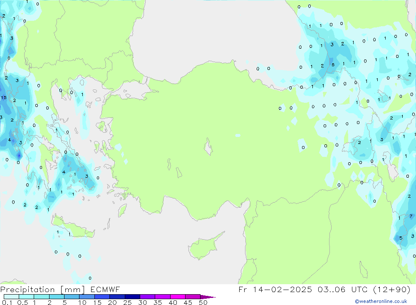The image size is (416, 305).
Task: Click the large central lake in Turkey
Action: tap(208, 146)
